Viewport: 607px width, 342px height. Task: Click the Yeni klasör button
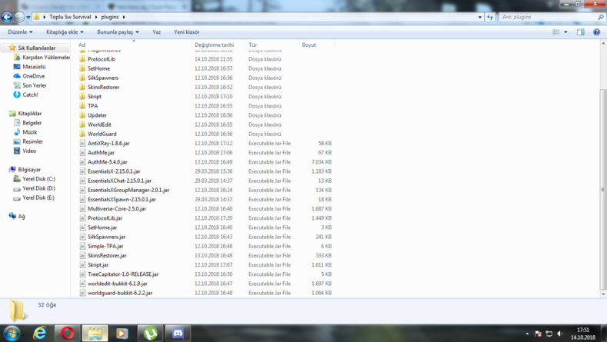187,32
